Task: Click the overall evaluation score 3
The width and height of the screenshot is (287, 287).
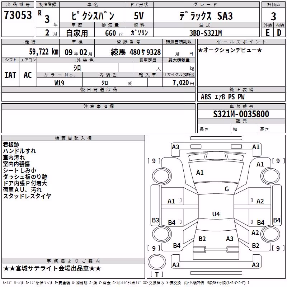Action: click(273, 16)
